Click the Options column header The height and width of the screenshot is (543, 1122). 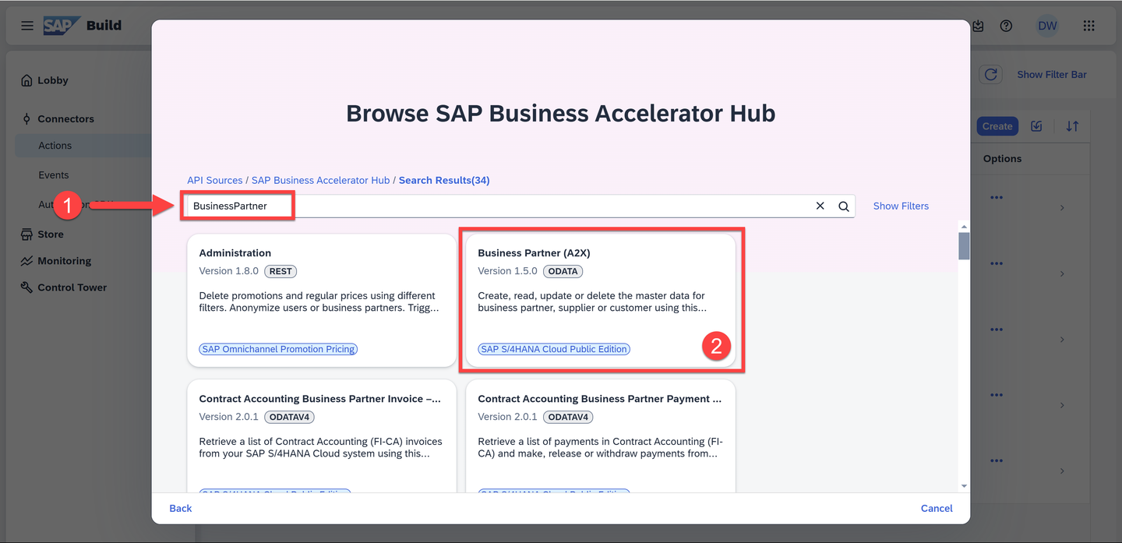point(1002,159)
